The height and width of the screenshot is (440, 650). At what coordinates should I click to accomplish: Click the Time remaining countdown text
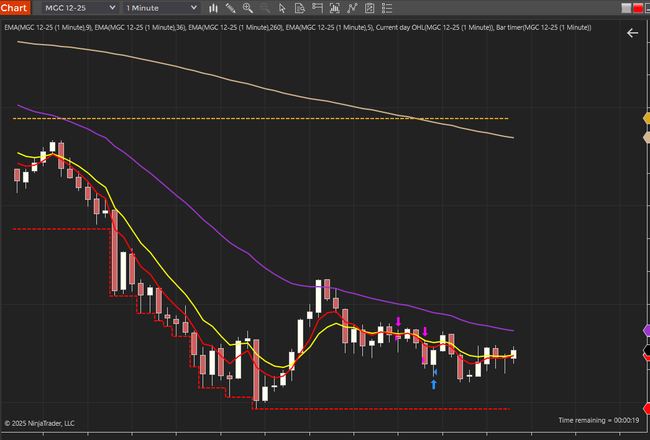[598, 420]
